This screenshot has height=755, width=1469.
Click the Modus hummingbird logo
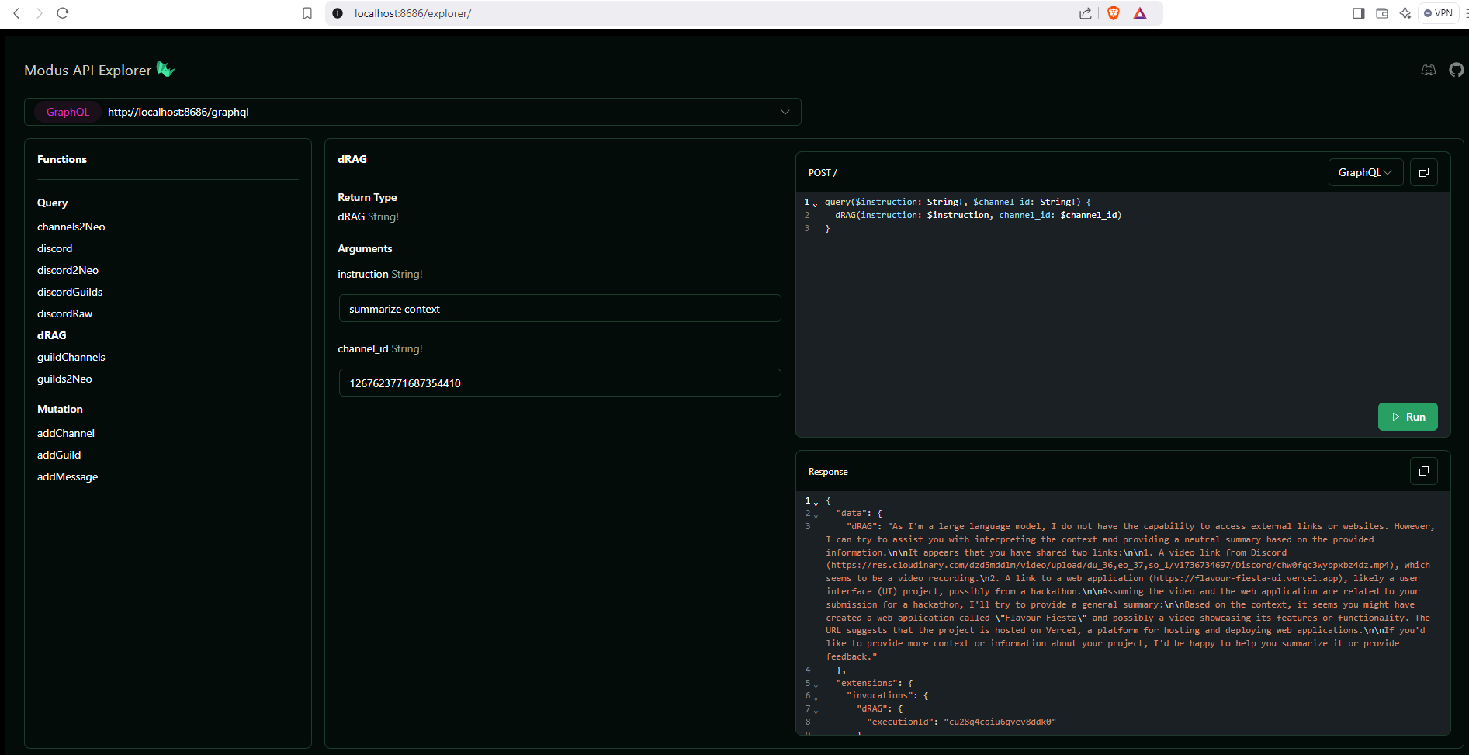(165, 69)
